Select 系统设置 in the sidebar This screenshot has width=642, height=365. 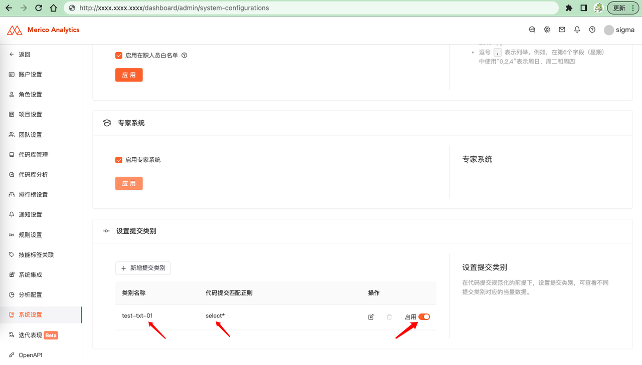click(41, 315)
